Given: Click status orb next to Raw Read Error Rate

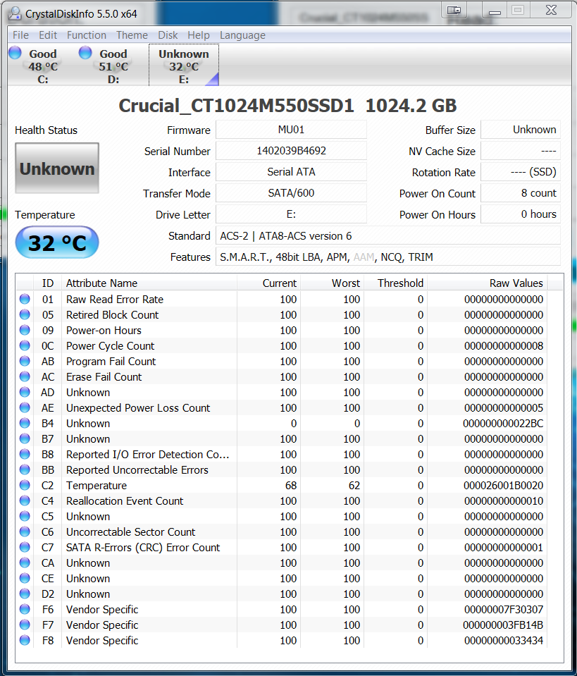Looking at the screenshot, I should click(x=25, y=299).
